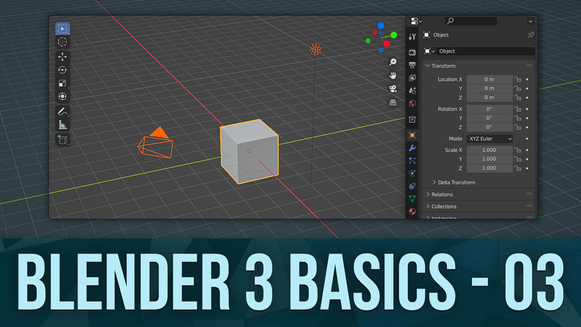Screen dimensions: 581x327
Task: Open the editor type dropdown
Action: click(x=416, y=21)
